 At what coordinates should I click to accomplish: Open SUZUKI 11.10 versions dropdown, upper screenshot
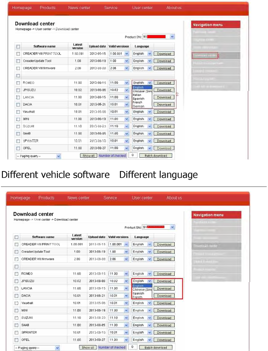tap(127, 126)
